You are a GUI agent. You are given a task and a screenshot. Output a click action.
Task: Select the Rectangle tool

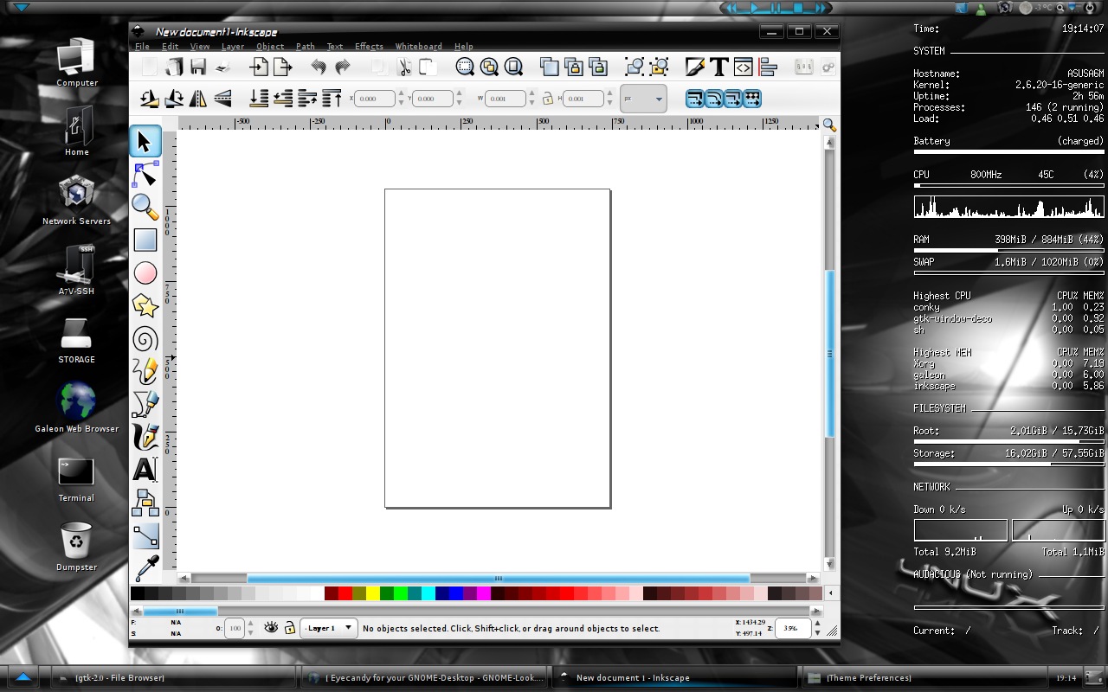[x=145, y=240]
